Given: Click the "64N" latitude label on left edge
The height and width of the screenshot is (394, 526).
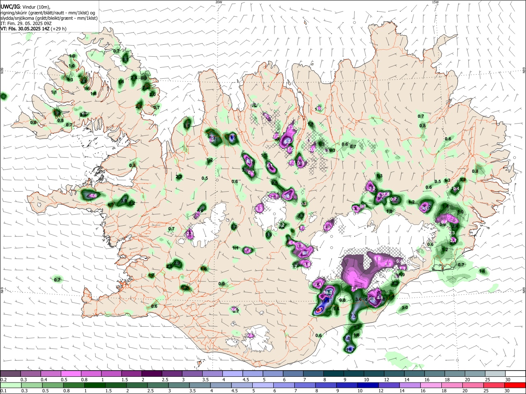Looking at the screenshot, I should click(x=2, y=290).
